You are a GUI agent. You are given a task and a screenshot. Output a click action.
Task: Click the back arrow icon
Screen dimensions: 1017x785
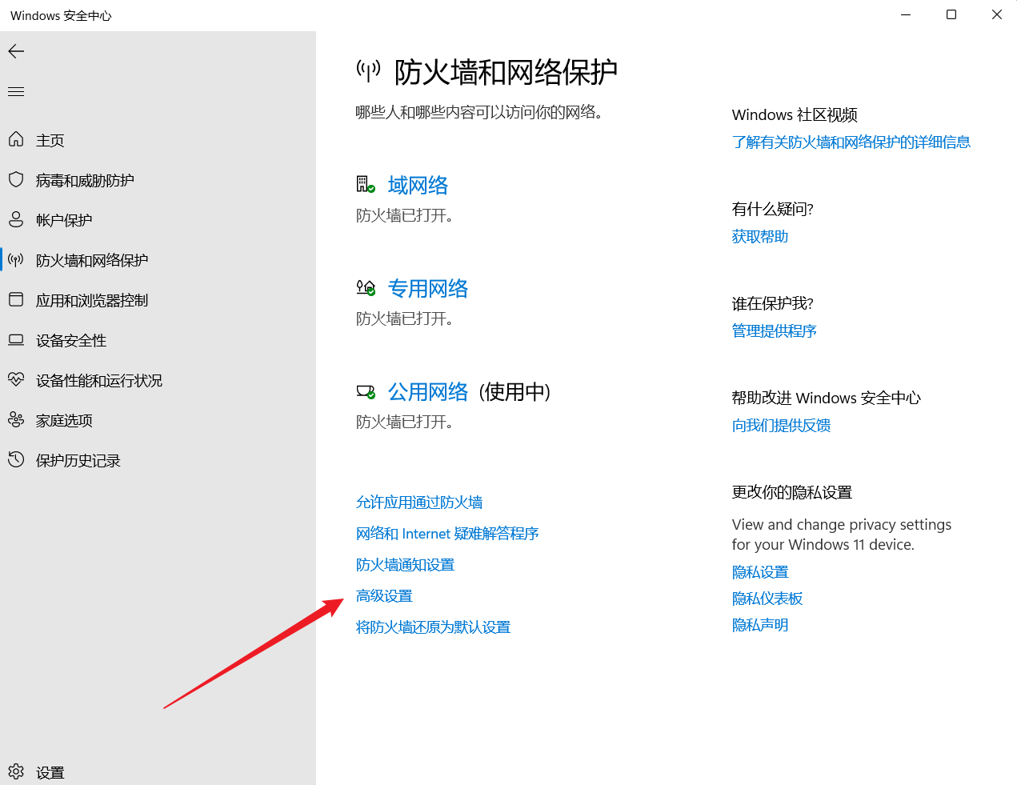(x=16, y=51)
